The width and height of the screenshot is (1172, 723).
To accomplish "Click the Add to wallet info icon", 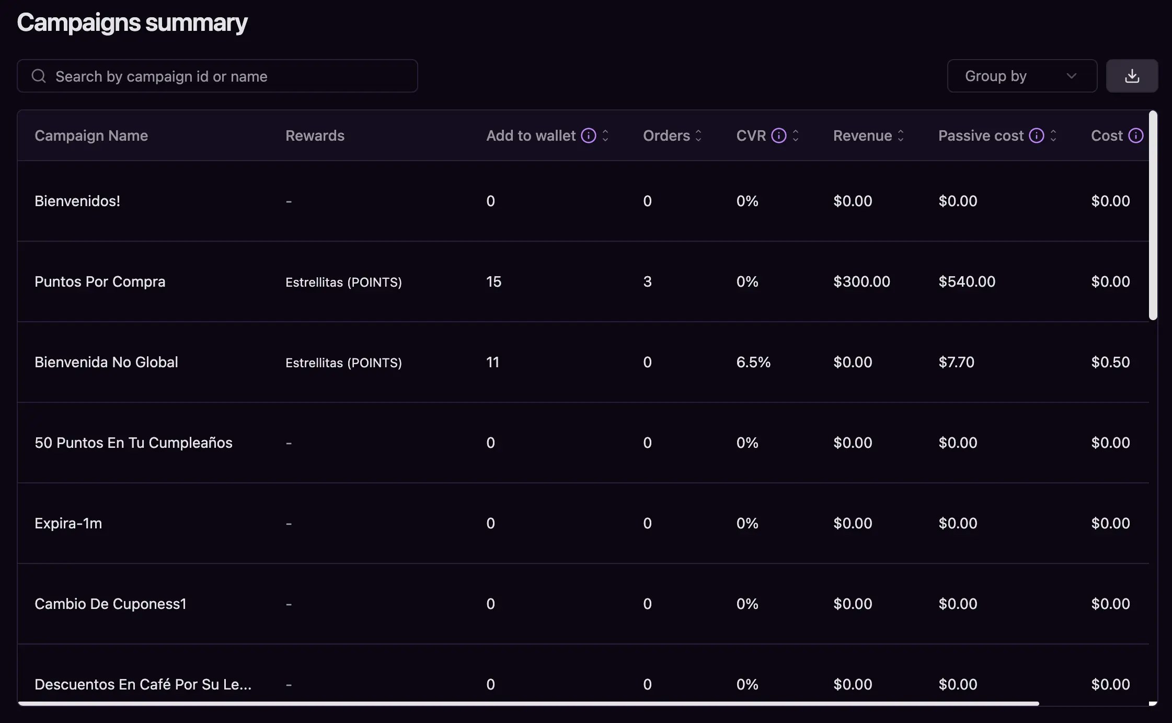I will click(x=589, y=135).
